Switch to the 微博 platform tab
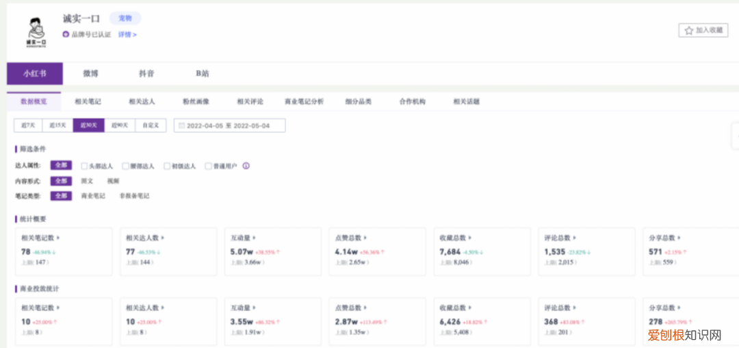The image size is (739, 348). 91,73
